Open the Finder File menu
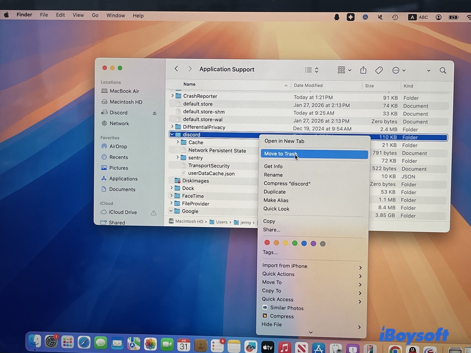Screen dimensions: 471x353 (x=44, y=15)
